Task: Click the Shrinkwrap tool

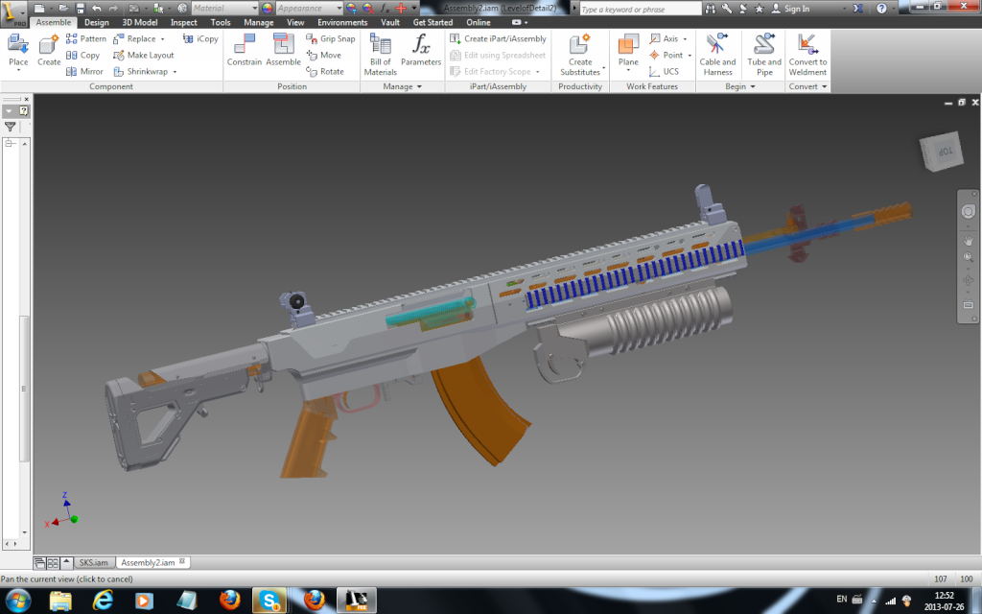Action: (x=141, y=71)
